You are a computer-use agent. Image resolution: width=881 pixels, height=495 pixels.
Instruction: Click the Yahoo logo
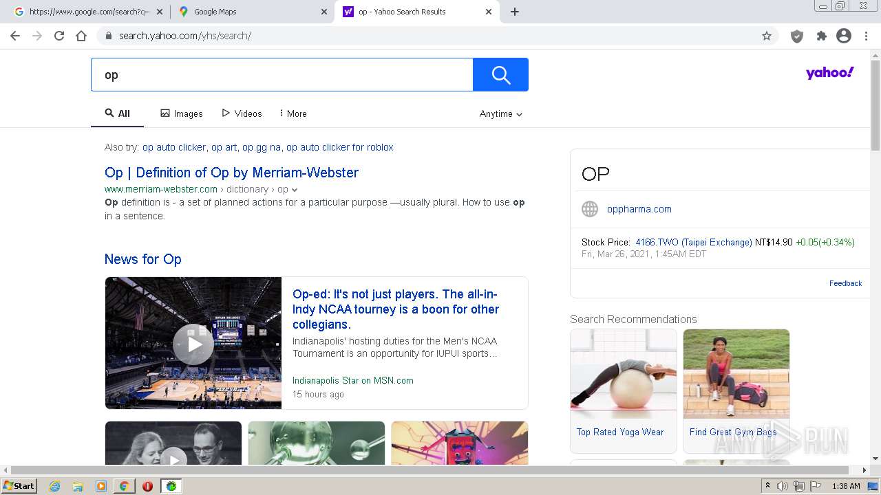[830, 73]
